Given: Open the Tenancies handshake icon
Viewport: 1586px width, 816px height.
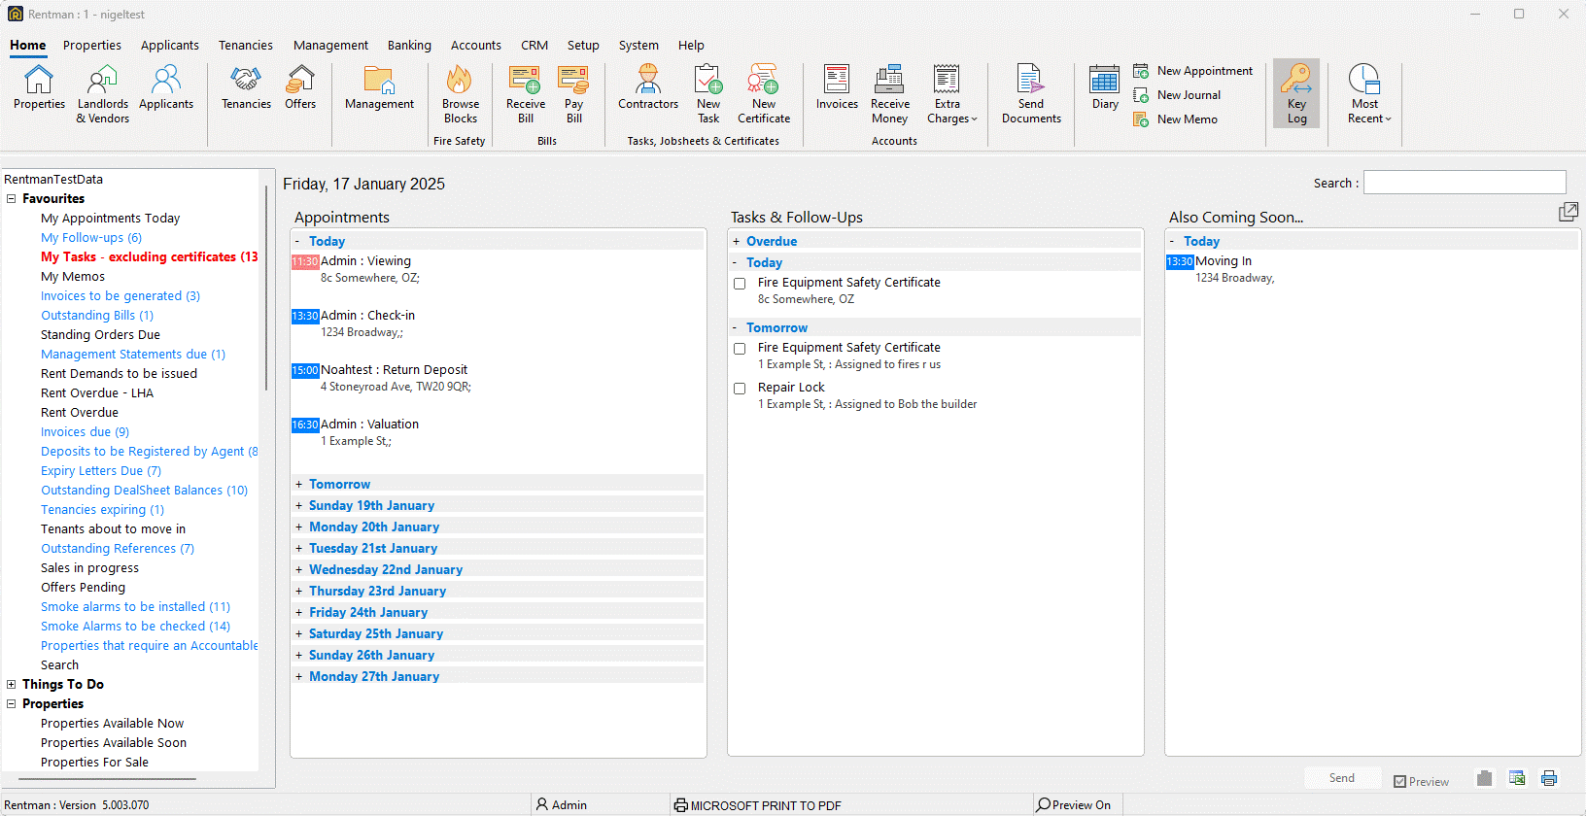Looking at the screenshot, I should (246, 88).
